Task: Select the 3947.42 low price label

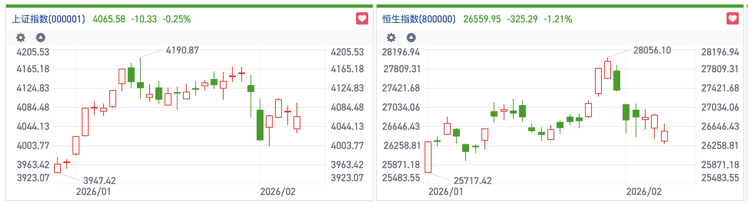Action: point(99,181)
